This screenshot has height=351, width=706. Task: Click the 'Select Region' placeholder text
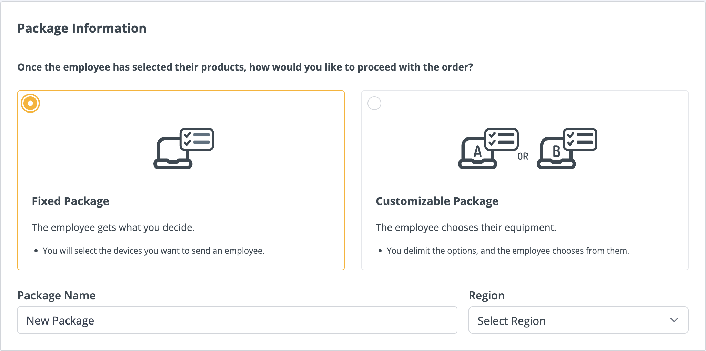click(511, 321)
